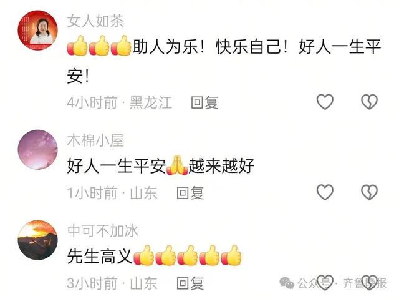Open the 木棉小屋 username
This screenshot has width=399, height=299.
[x=95, y=140]
